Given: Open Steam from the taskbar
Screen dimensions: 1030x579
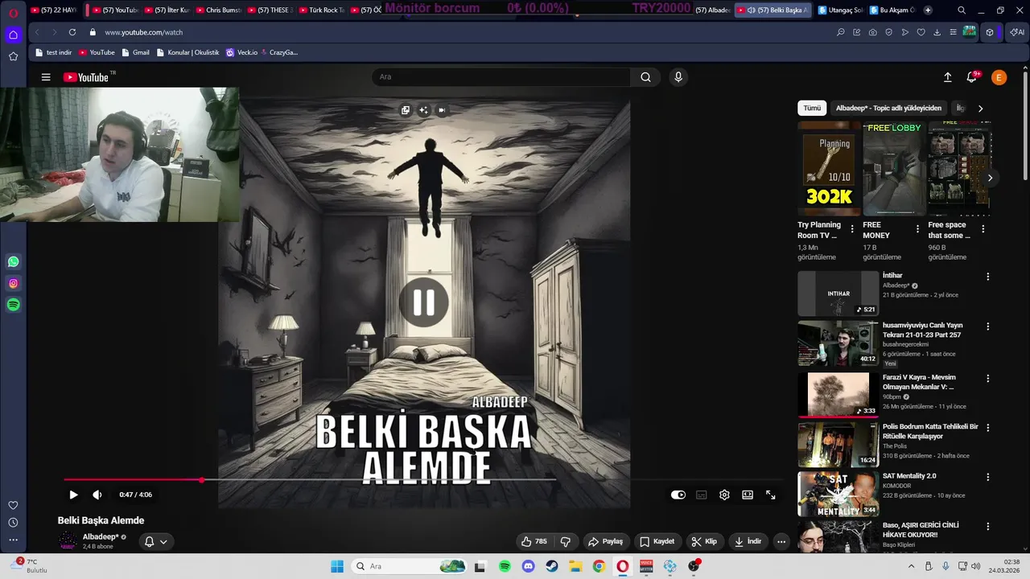Looking at the screenshot, I should pos(551,566).
